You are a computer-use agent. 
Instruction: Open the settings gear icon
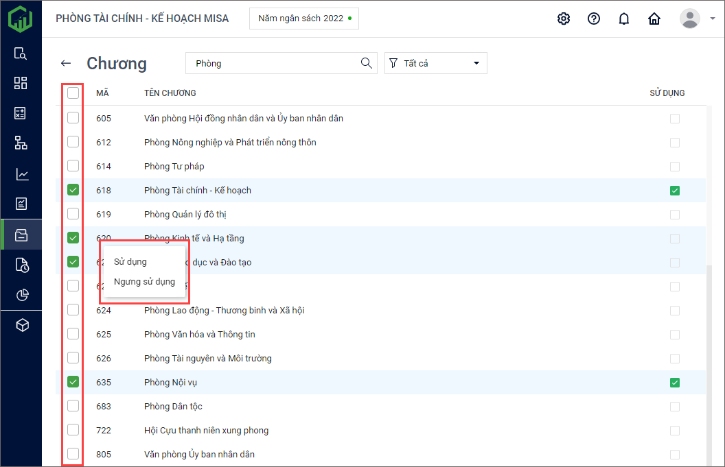click(564, 19)
